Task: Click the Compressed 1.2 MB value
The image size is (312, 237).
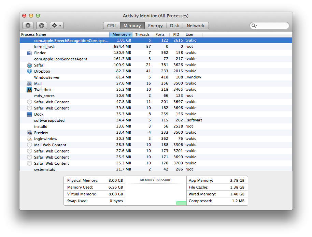Action: [x=238, y=201]
